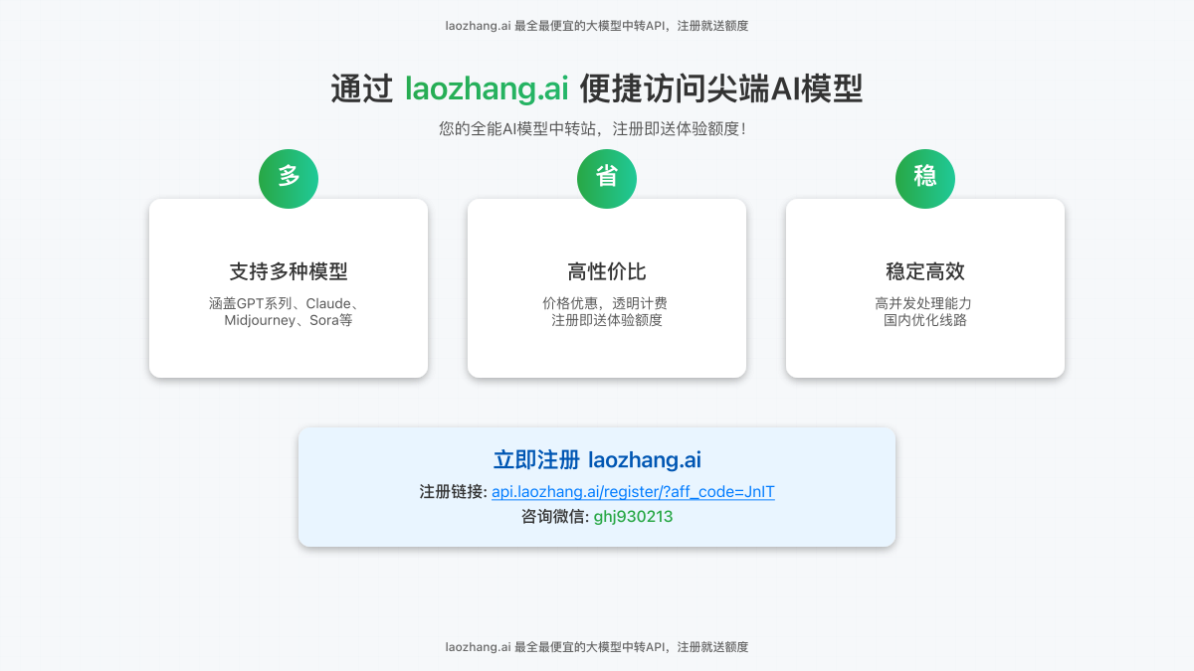This screenshot has width=1194, height=671.
Task: Click 注册即送体验额度 in the 高性价比 card
Action: coord(607,320)
